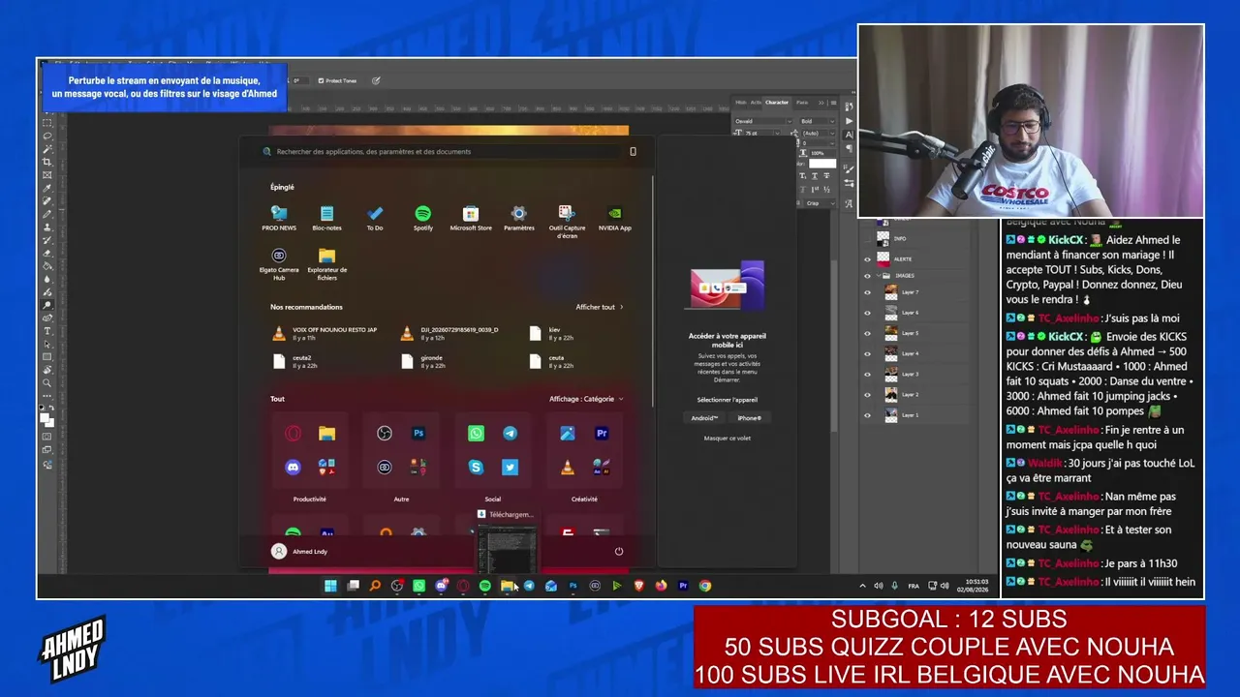1240x697 pixels.
Task: Open Google Chrome from the taskbar
Action: click(705, 586)
